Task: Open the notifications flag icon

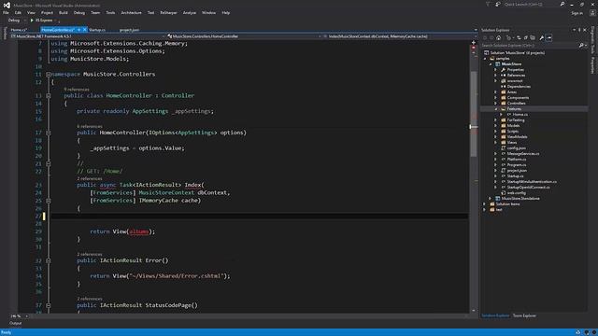Action: click(x=488, y=4)
